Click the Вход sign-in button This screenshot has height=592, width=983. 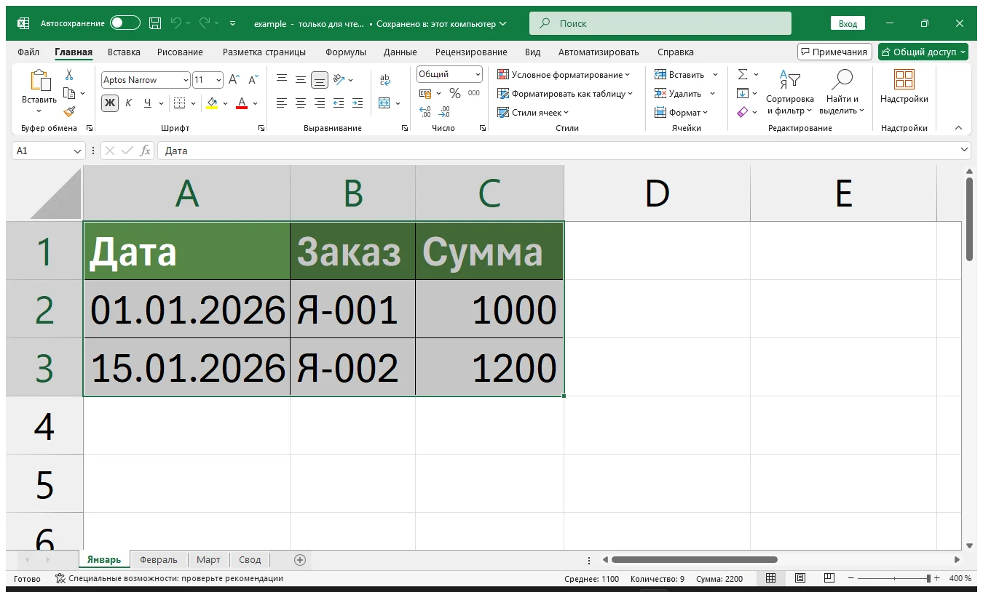[848, 23]
